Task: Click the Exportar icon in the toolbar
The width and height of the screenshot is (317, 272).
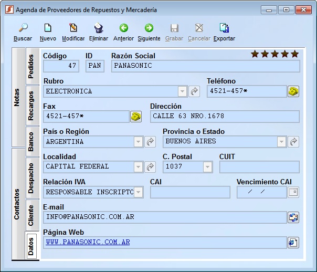Action: (x=224, y=28)
